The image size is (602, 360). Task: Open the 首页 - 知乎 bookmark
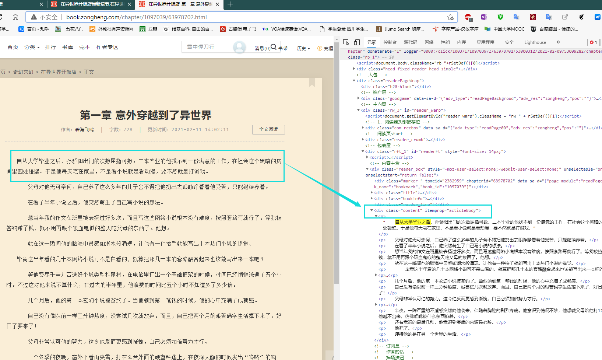(x=34, y=29)
